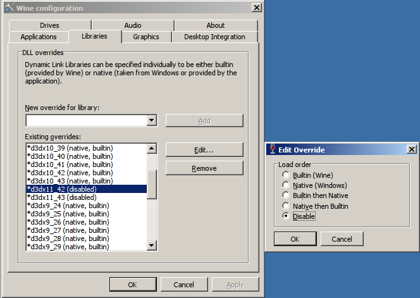Image resolution: width=420 pixels, height=298 pixels.
Task: Select *d3dx9_27 (native, builtin) entry
Action: tap(87, 230)
